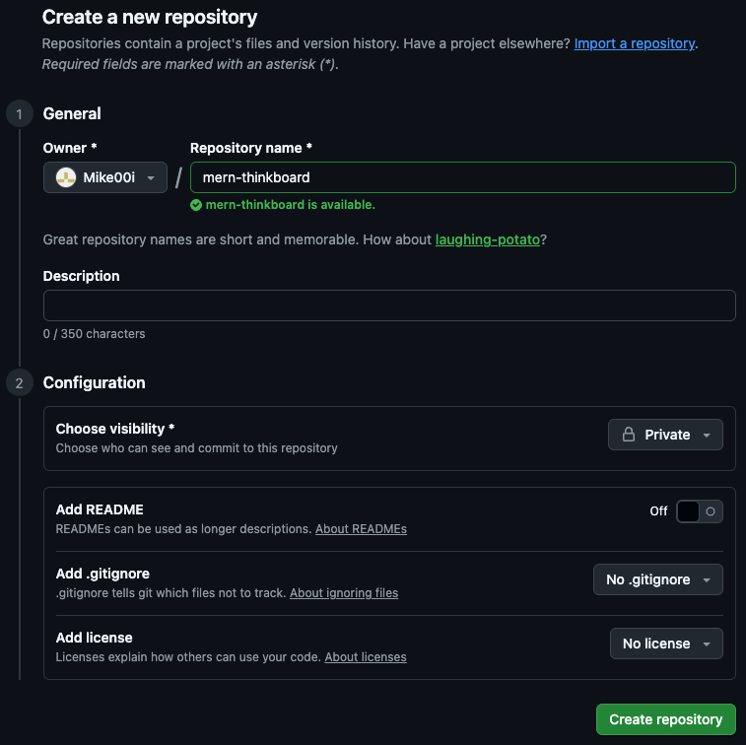Click the step 2 Configuration number badge
This screenshot has width=746, height=745.
19,382
